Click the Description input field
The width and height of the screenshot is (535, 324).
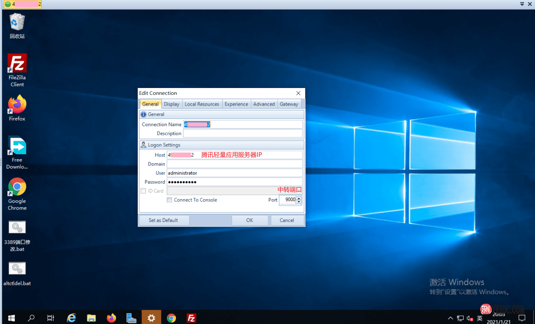(x=243, y=133)
